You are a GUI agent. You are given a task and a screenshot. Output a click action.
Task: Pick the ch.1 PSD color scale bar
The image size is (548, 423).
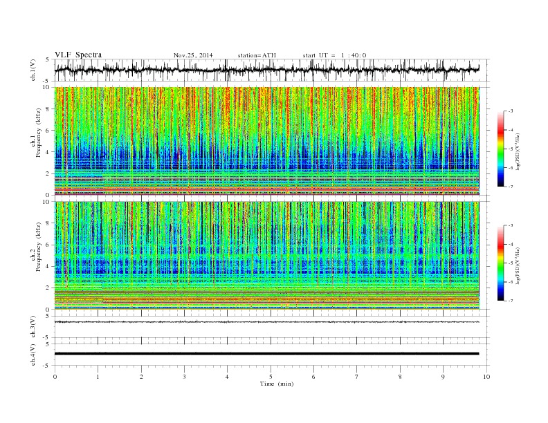pos(500,149)
